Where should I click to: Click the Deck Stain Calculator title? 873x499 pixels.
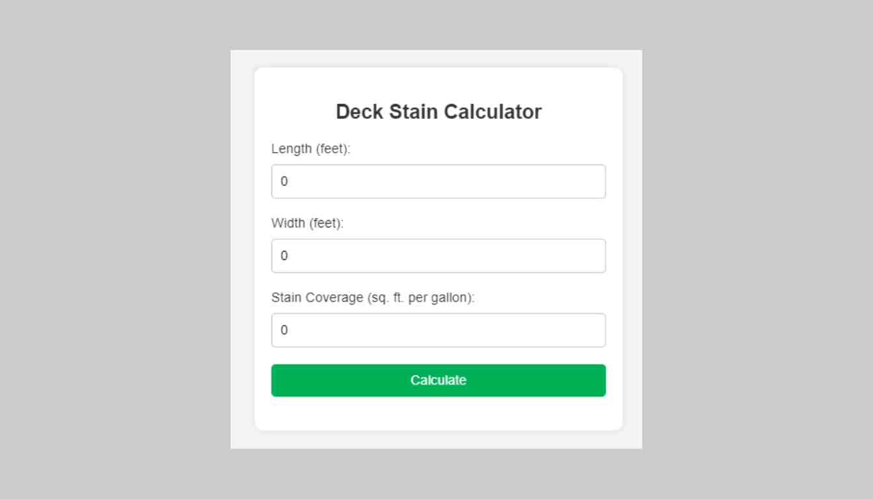click(438, 111)
